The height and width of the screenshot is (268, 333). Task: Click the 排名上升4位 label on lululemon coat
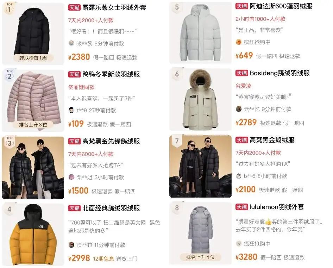(x=200, y=257)
